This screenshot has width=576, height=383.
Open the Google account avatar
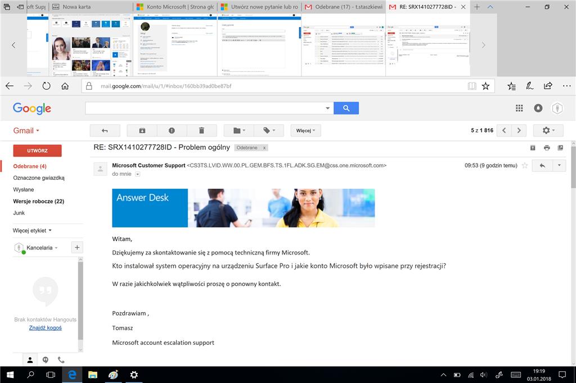(557, 108)
